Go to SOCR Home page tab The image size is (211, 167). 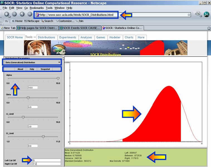click(15, 37)
